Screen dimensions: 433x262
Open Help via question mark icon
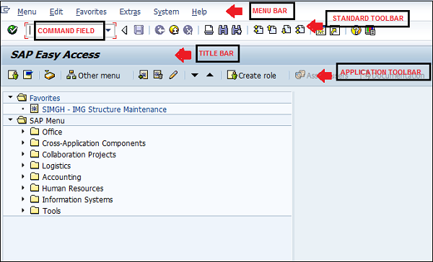(x=356, y=30)
